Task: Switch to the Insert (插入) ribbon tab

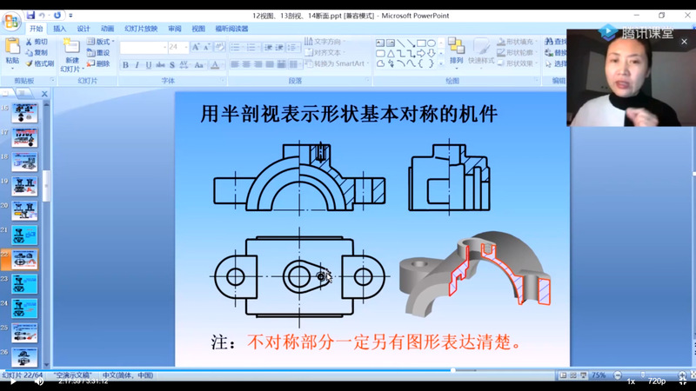Action: (x=59, y=29)
